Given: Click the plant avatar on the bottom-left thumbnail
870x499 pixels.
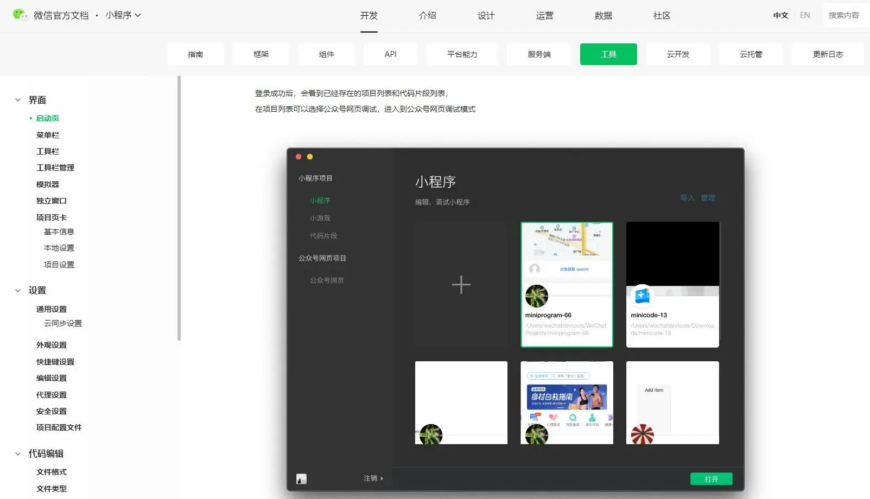Looking at the screenshot, I should (431, 434).
